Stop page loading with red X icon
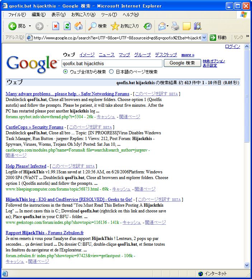The width and height of the screenshot is (252, 279). 56,27
